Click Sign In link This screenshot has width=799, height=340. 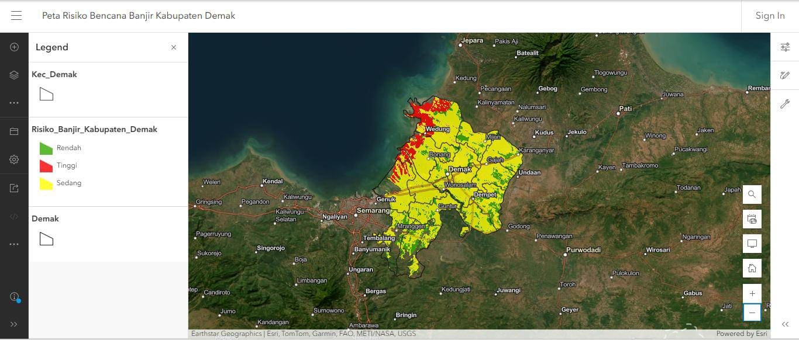click(x=770, y=16)
